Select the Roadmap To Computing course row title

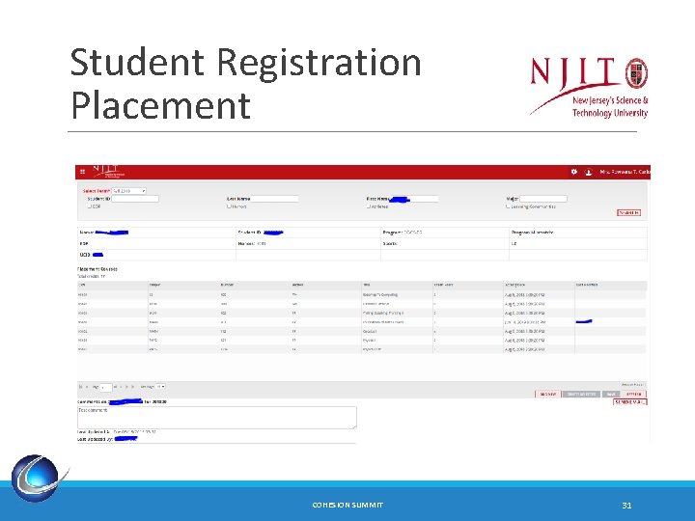[380, 294]
